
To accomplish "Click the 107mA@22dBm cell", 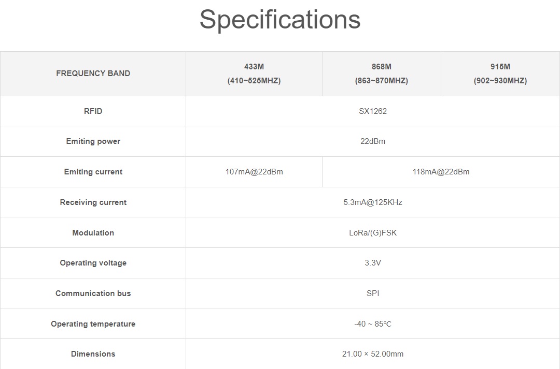I will (254, 172).
